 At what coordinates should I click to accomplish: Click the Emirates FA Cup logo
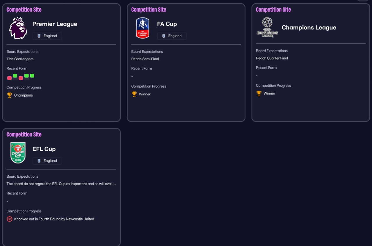(143, 28)
